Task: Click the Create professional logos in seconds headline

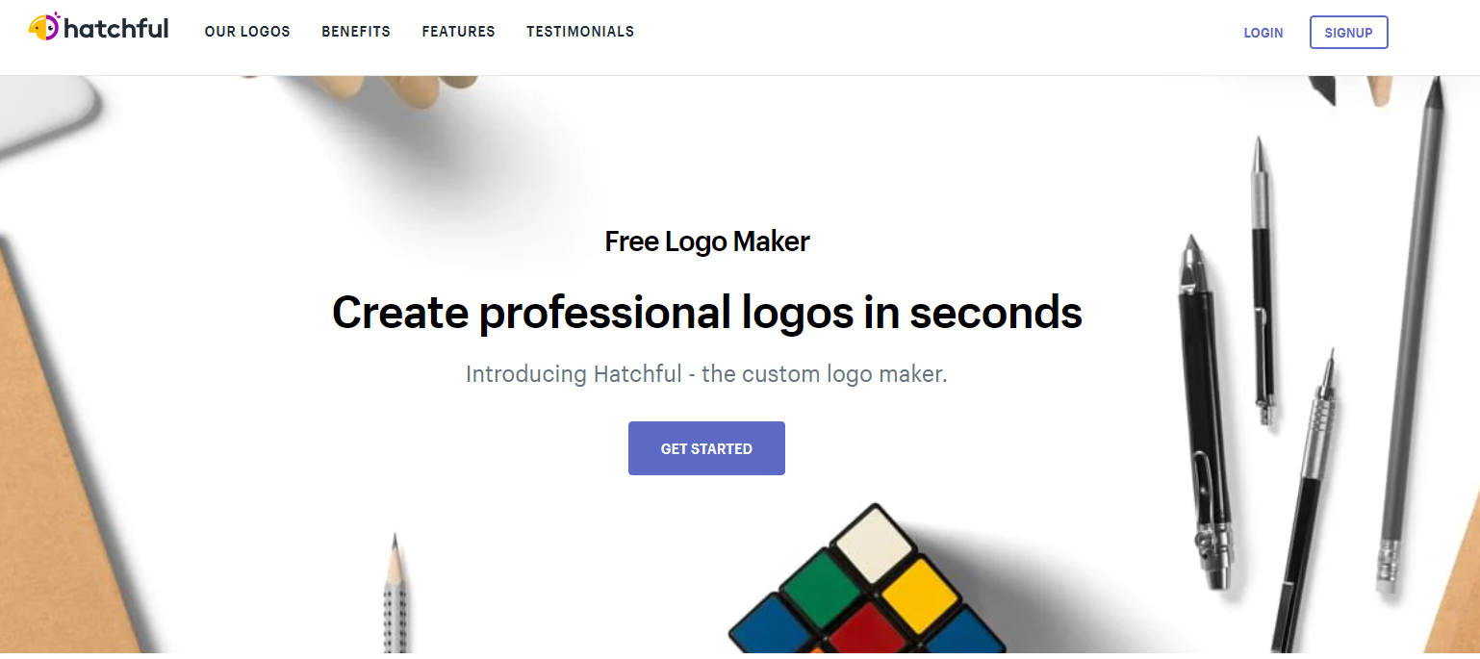Action: (707, 313)
